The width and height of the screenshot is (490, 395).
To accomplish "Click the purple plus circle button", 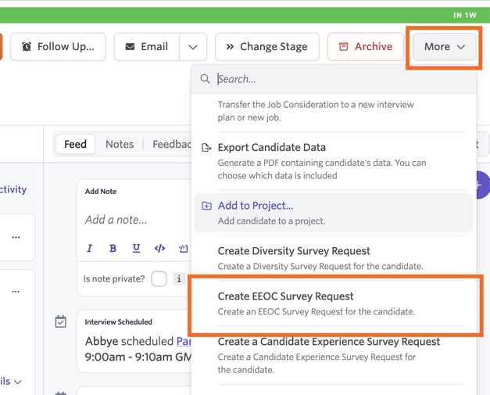I will click(482, 185).
